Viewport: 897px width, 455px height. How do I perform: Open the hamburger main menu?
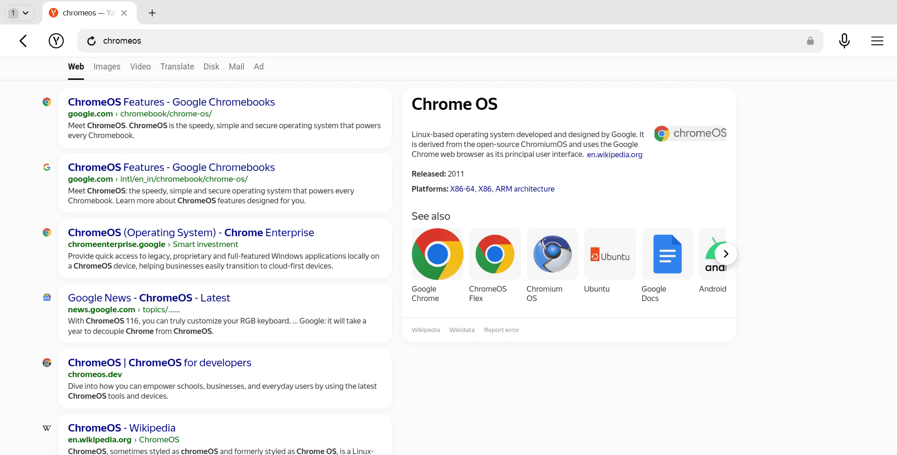[x=877, y=41]
